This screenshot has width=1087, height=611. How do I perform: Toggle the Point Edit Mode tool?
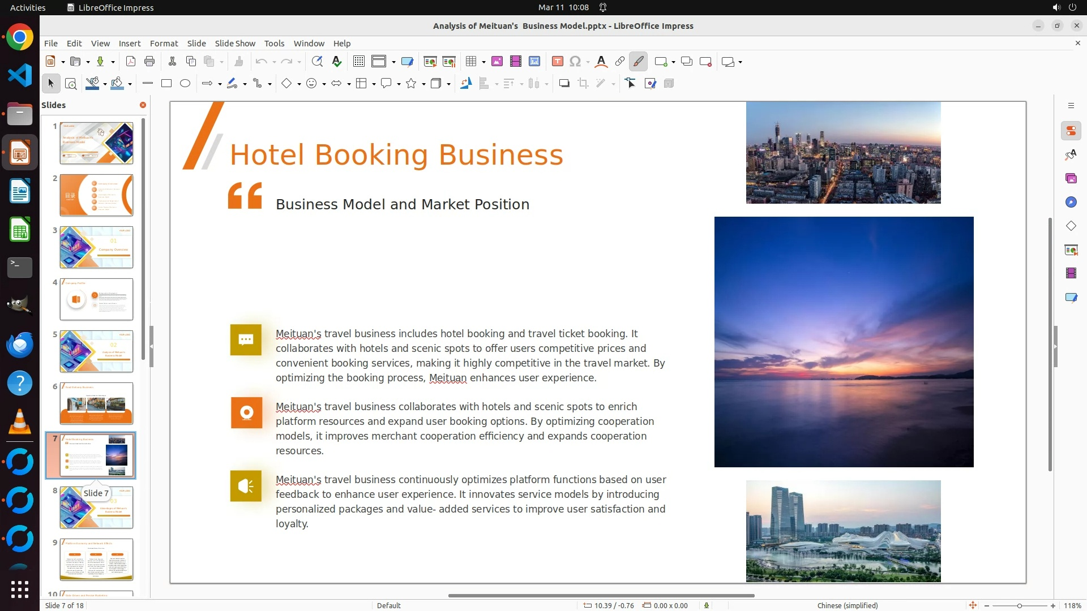630,84
